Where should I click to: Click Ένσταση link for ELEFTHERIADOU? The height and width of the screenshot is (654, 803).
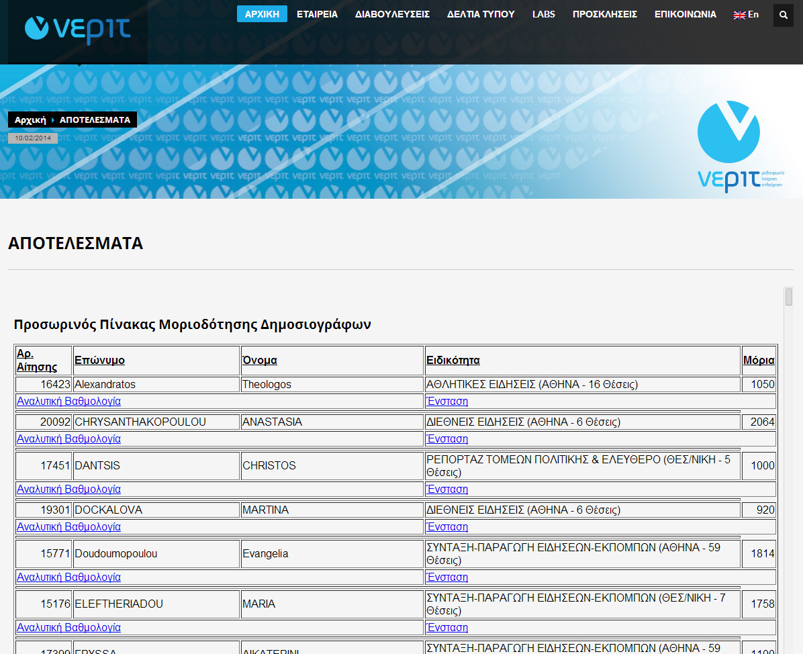click(447, 628)
